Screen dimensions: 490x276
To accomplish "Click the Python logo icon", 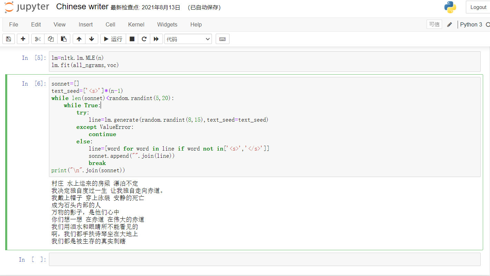I will (x=450, y=7).
